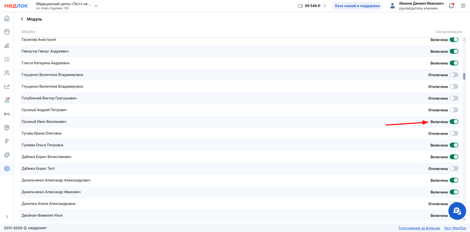Open the support chat bubble button
470x232 pixels.
457,211
